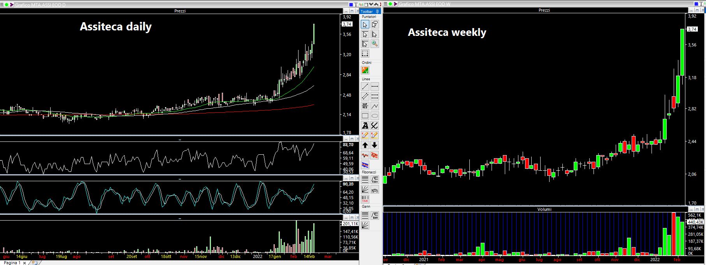Select the red wave line tool
This screenshot has width=706, height=265.
[x=365, y=155]
